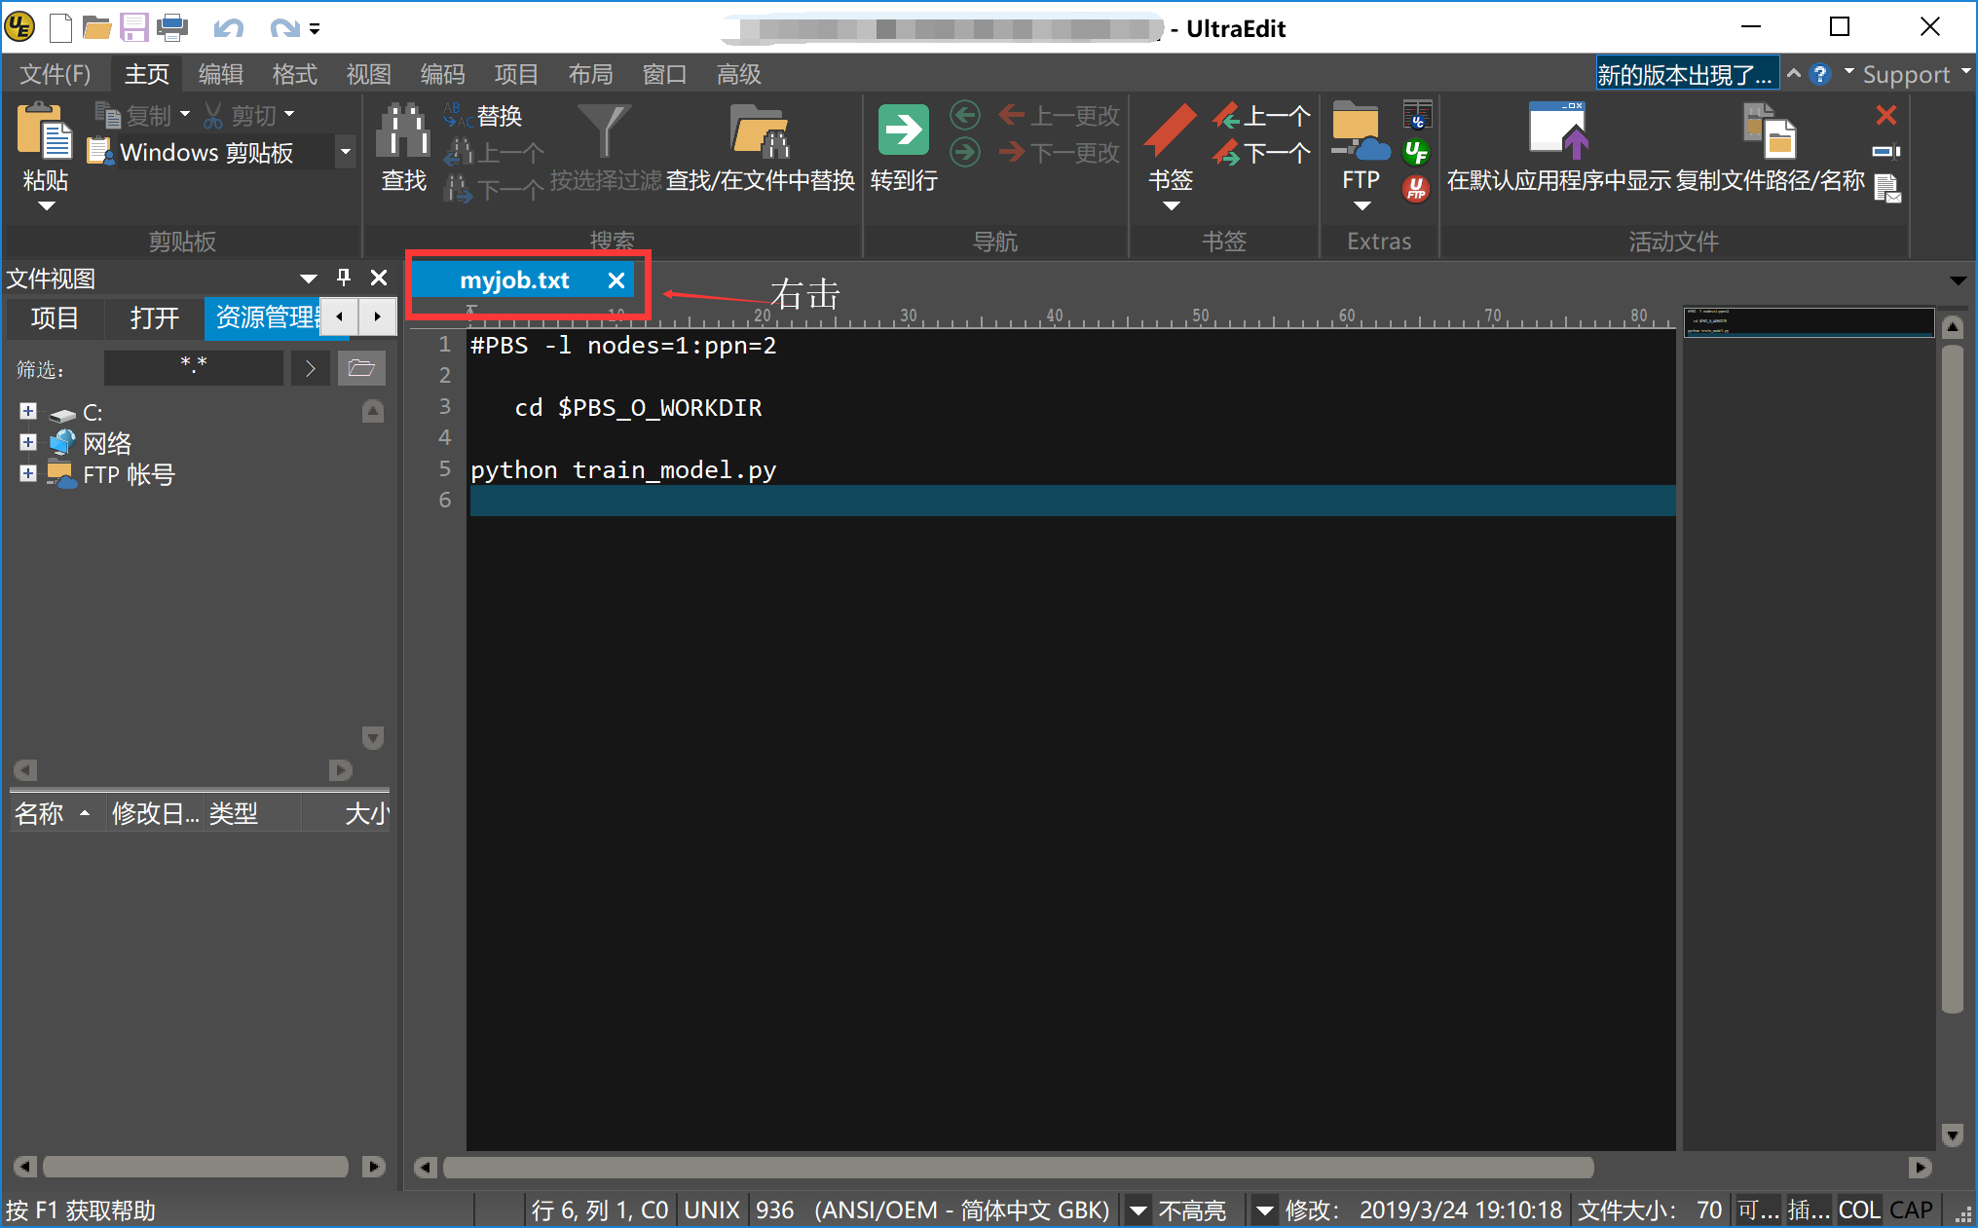This screenshot has width=1978, height=1228.
Task: Expand the FTP 帐号 tree node
Action: click(28, 473)
